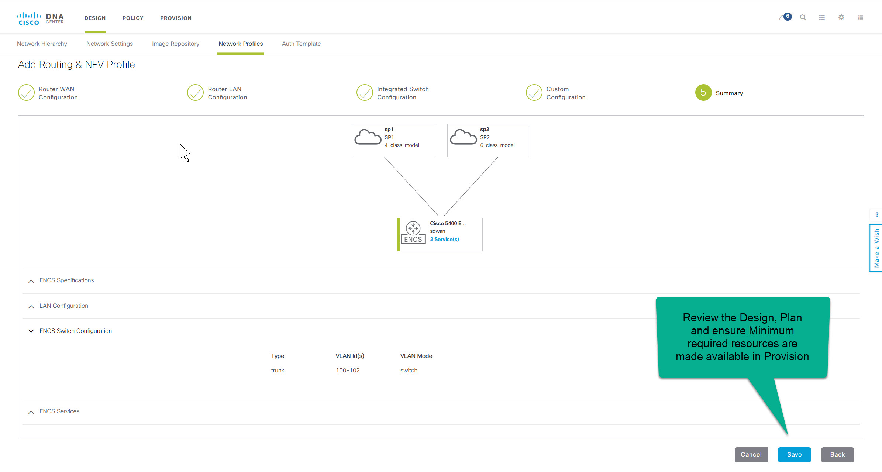This screenshot has width=882, height=472.
Task: Switch to the POLICY menu
Action: [x=133, y=18]
